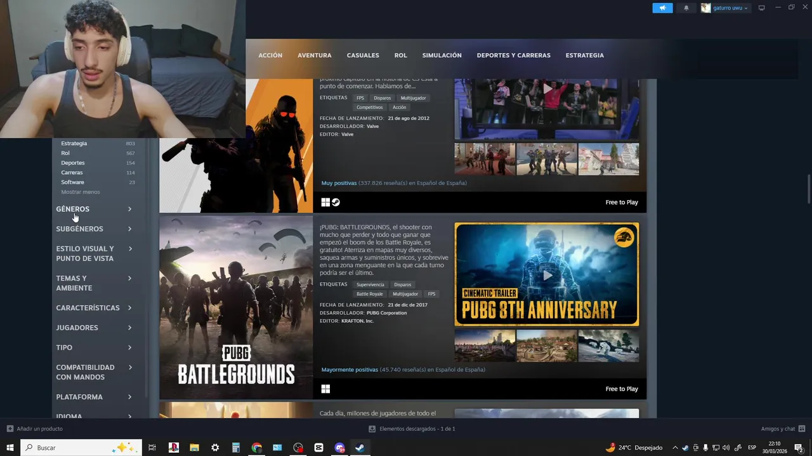The image size is (812, 456).
Task: Open the Windows Start menu
Action: click(10, 448)
